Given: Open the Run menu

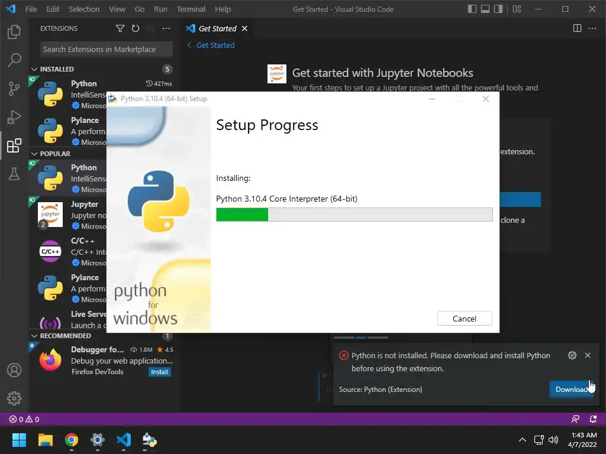Looking at the screenshot, I should tap(160, 9).
